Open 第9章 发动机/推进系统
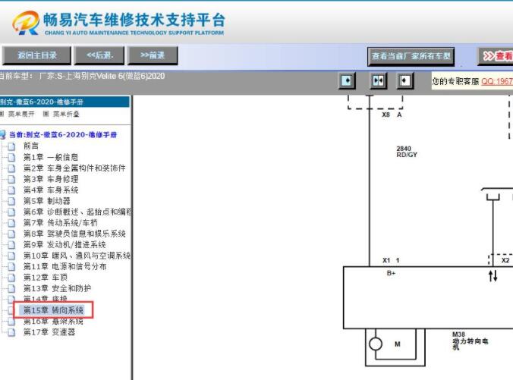The width and height of the screenshot is (513, 380). point(64,245)
